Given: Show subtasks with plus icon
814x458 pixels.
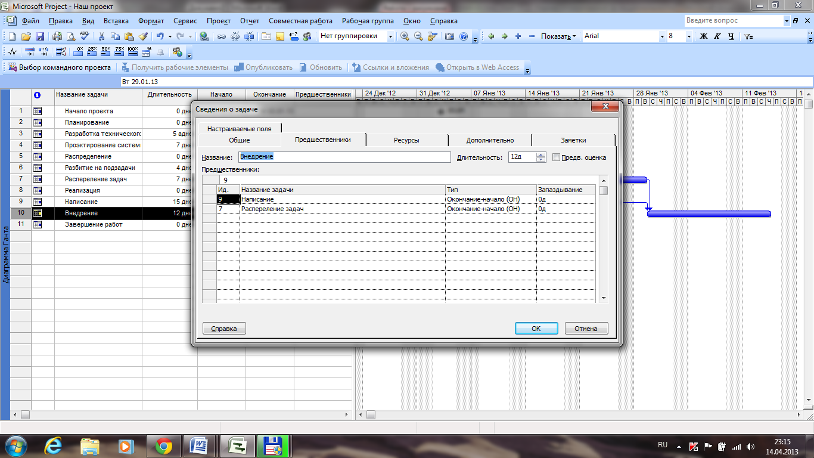Looking at the screenshot, I should [x=518, y=36].
